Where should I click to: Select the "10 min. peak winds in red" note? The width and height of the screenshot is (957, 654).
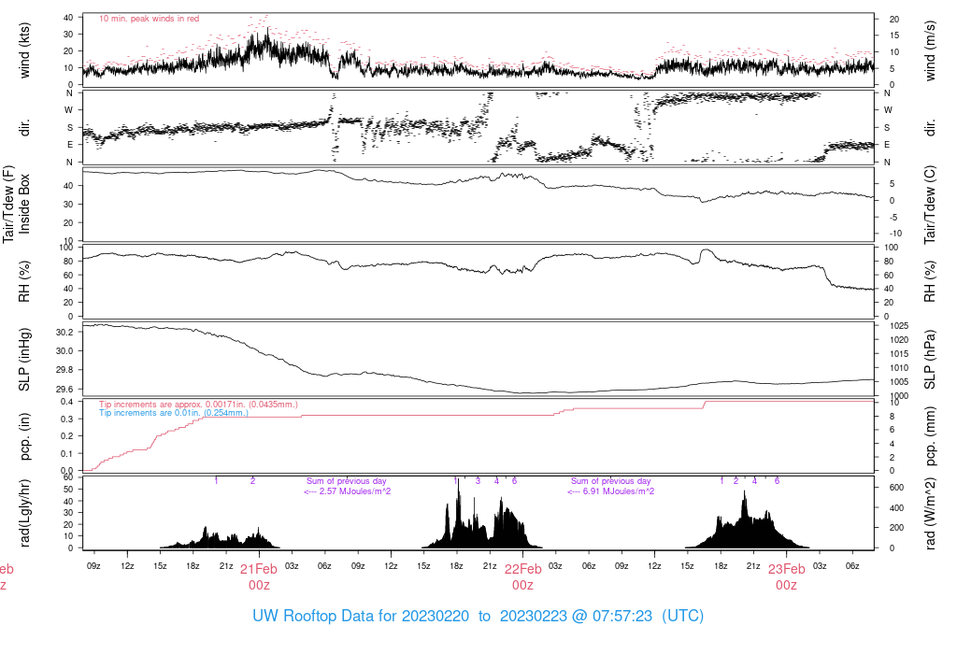coord(149,19)
